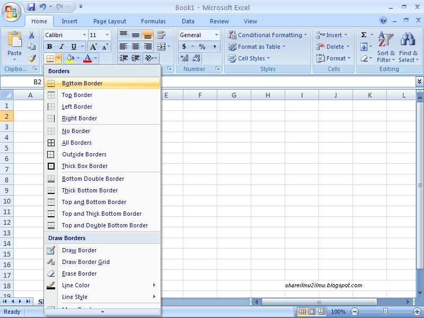Click the Wrap Text icon
Image resolution: width=424 pixels, height=318 pixels.
pos(161,35)
